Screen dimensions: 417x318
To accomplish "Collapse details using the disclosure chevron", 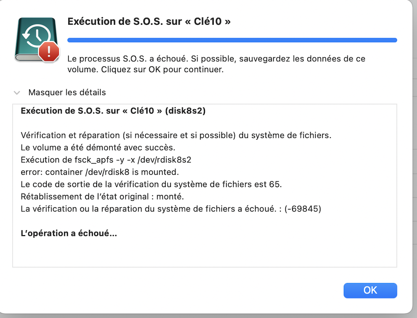I will 17,93.
